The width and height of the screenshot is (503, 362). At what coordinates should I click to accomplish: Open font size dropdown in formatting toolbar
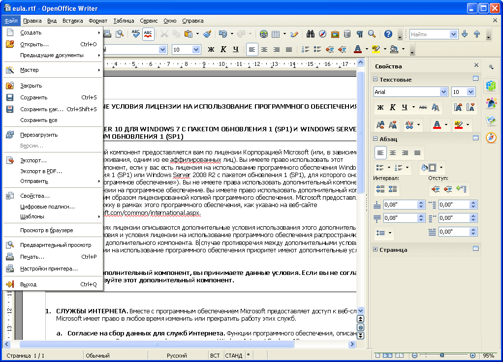pos(196,49)
